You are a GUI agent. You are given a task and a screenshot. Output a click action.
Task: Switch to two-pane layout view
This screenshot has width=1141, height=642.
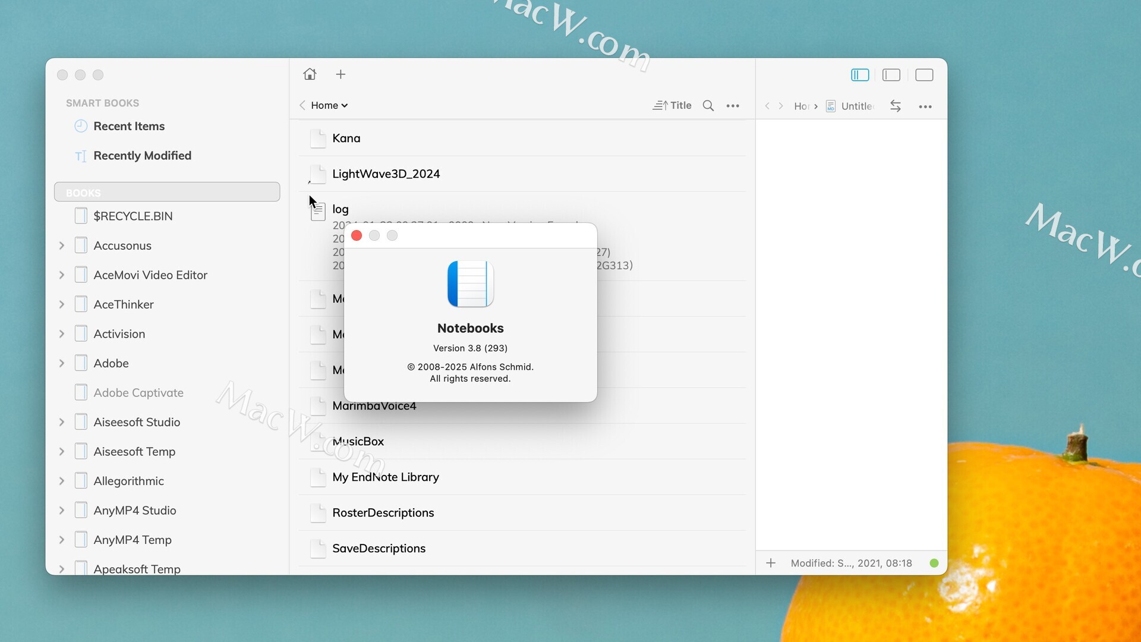click(891, 75)
